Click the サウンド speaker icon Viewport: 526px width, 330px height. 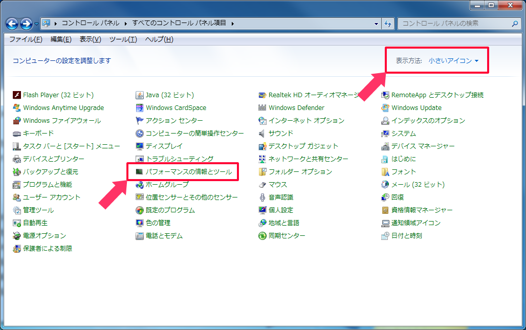[x=262, y=134]
